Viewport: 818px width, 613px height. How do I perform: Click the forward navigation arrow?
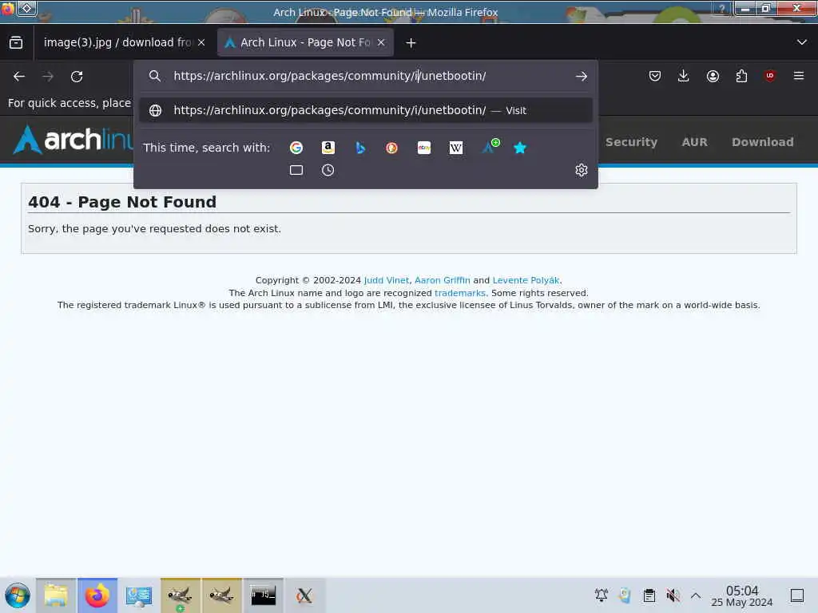pyautogui.click(x=48, y=77)
